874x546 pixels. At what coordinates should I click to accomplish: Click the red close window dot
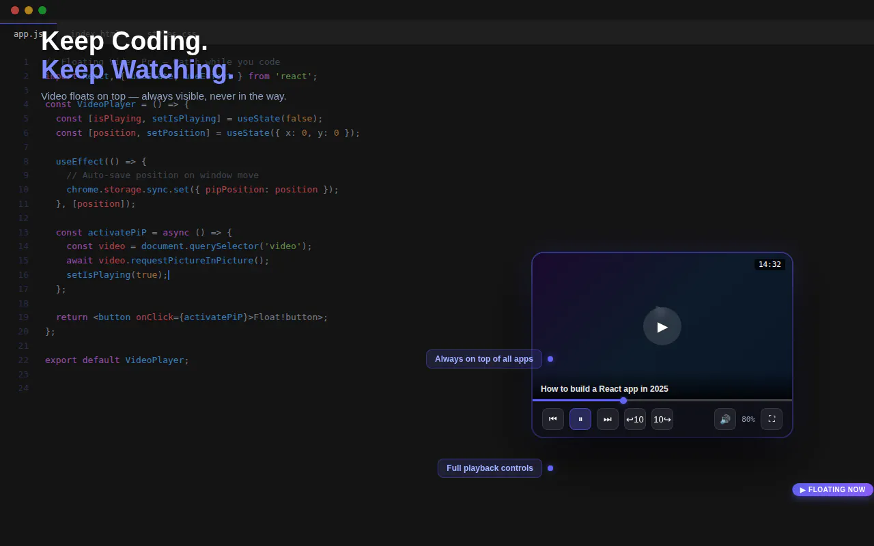tap(15, 10)
